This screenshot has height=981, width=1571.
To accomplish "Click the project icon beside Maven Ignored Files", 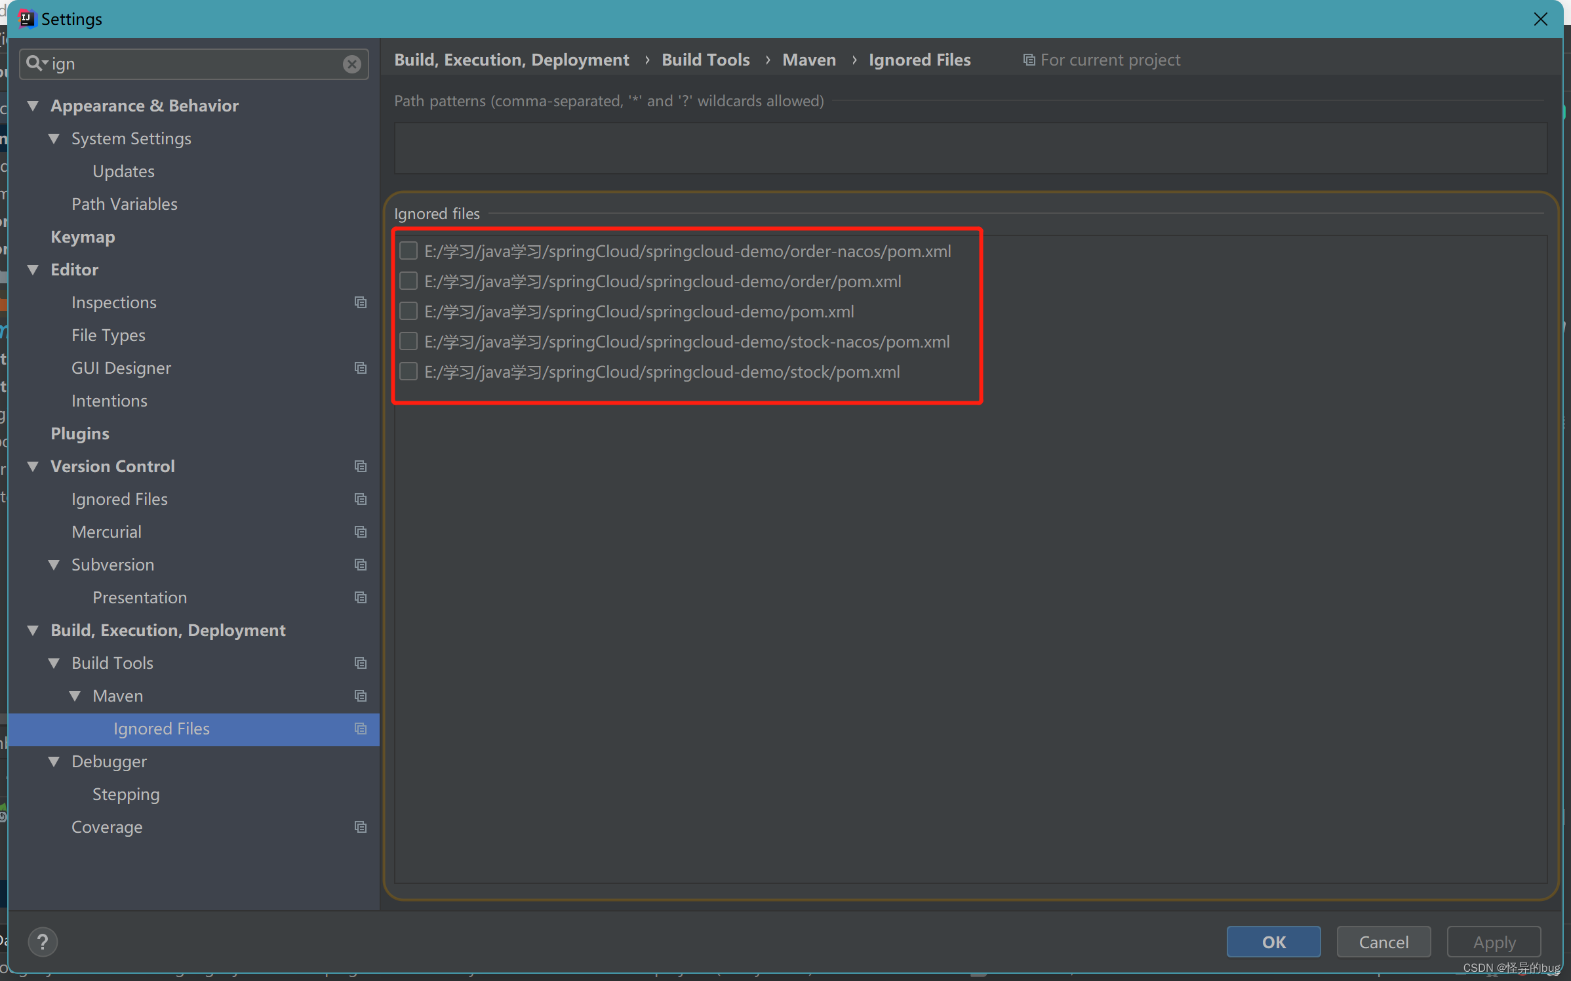I will (360, 729).
